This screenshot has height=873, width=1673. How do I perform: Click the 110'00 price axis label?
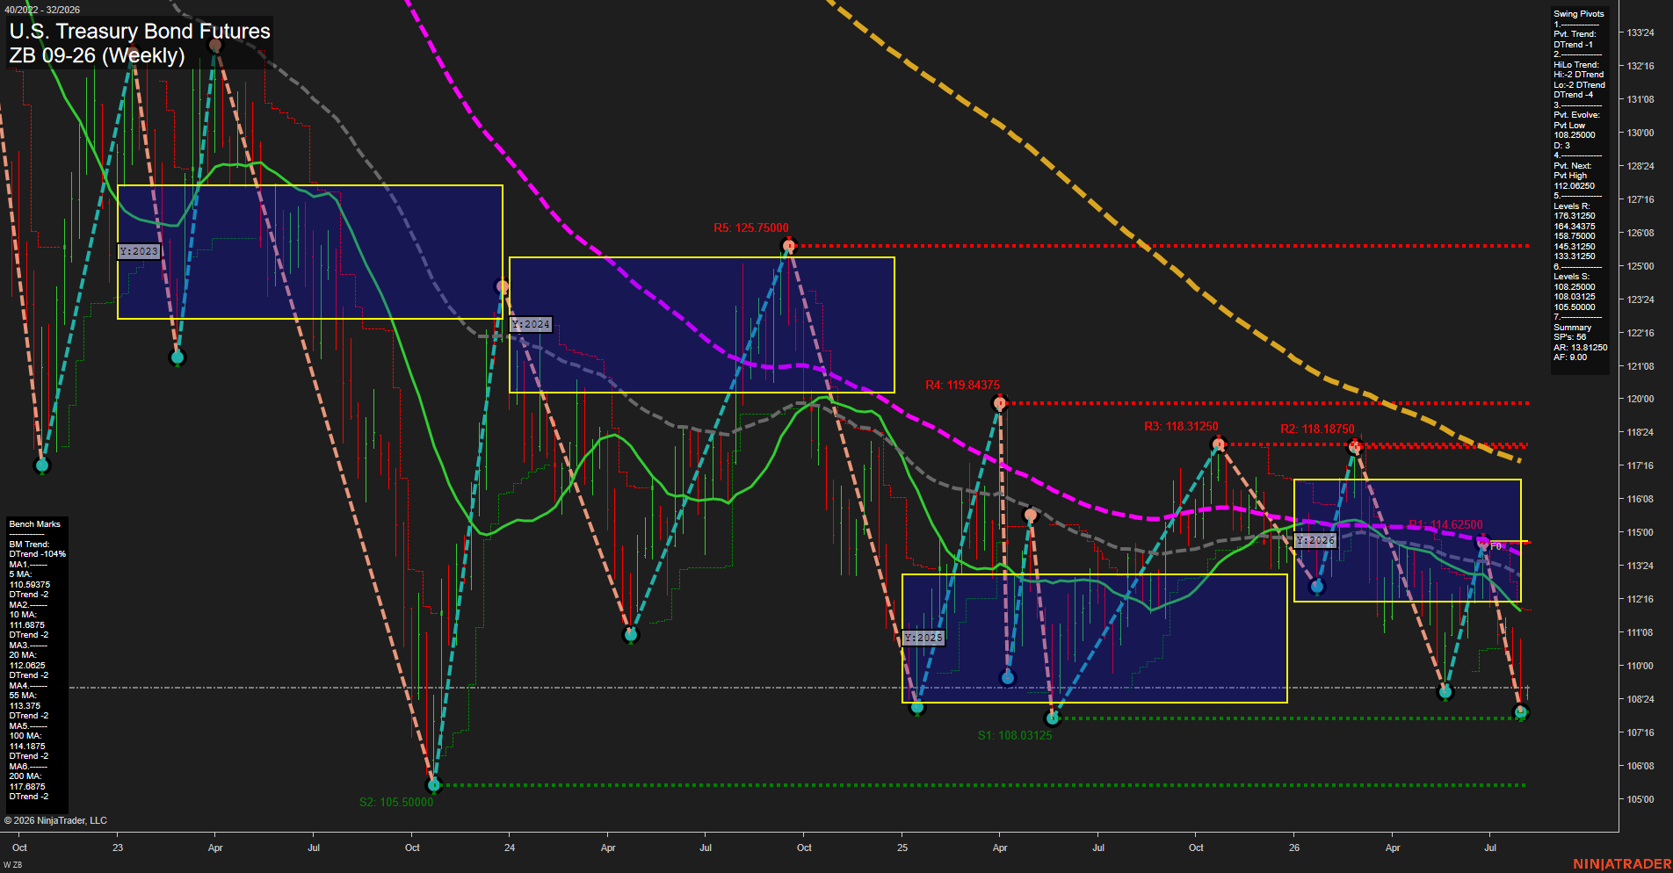[x=1640, y=666]
